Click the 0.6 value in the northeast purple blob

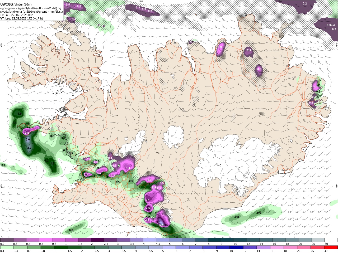259,69
